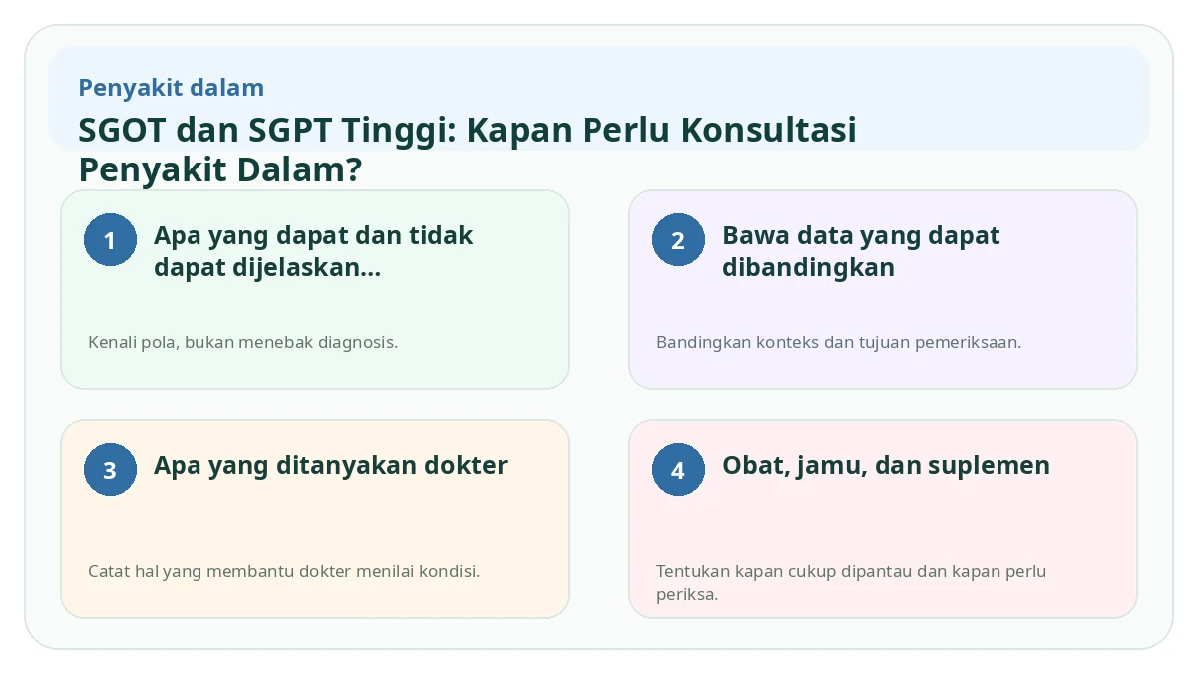Open 'Apa yang dapat dan tidak dapat dijelaskan...' title
Screen dimensions: 1197x673
313,251
